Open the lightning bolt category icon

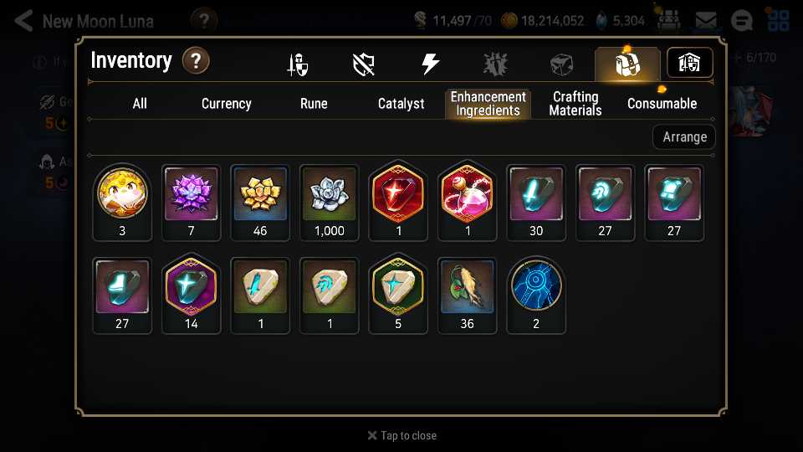430,64
